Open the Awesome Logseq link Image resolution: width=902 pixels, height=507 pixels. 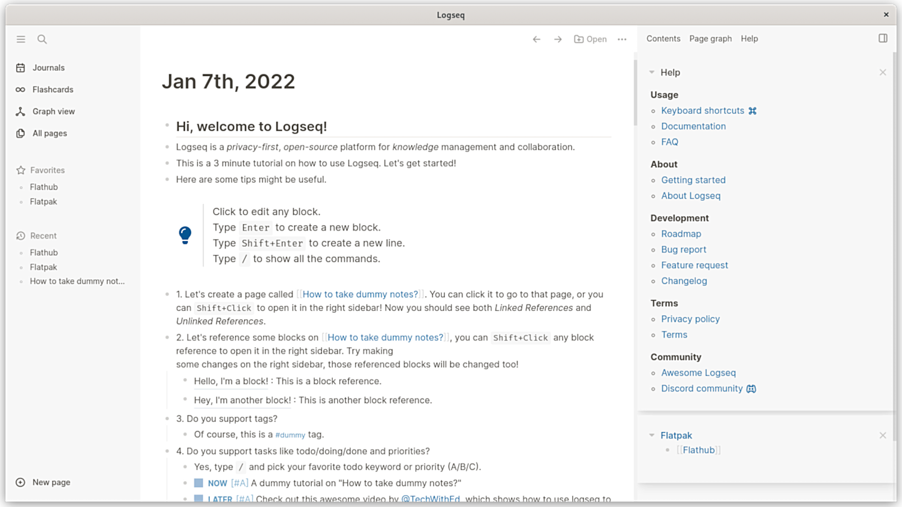698,373
